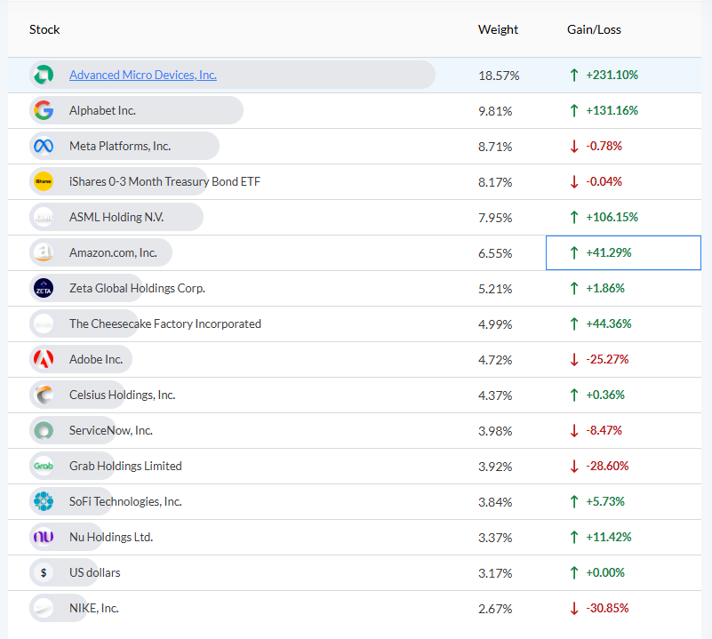Click Cheesecake Factory's +44.36% gain value
This screenshot has height=639, width=712.
(609, 323)
